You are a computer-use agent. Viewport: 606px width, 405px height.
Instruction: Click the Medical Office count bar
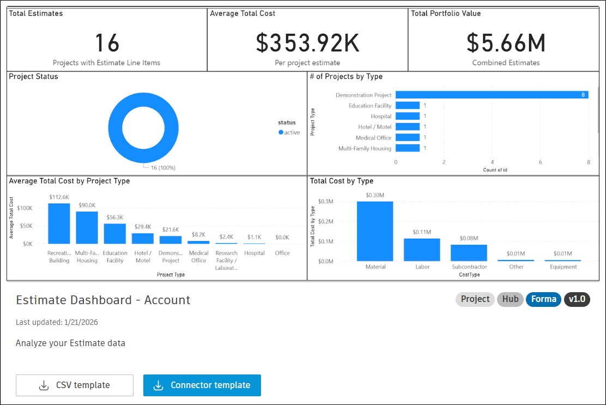coord(408,137)
